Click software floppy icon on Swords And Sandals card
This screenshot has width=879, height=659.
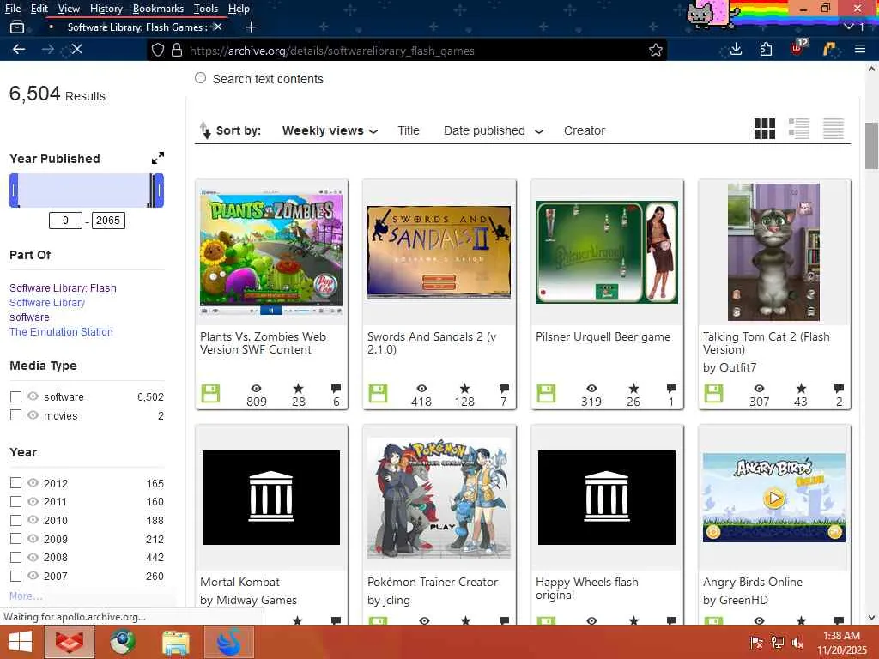(x=379, y=393)
